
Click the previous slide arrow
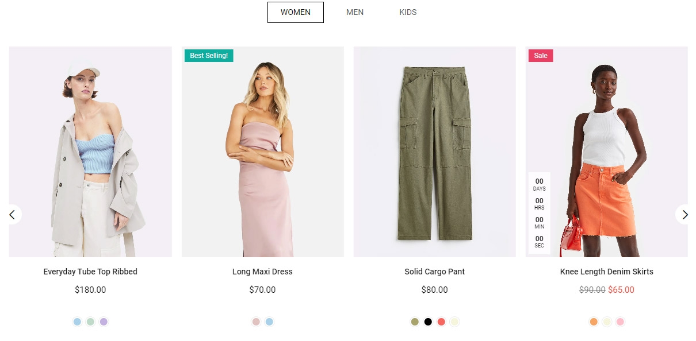pyautogui.click(x=12, y=215)
